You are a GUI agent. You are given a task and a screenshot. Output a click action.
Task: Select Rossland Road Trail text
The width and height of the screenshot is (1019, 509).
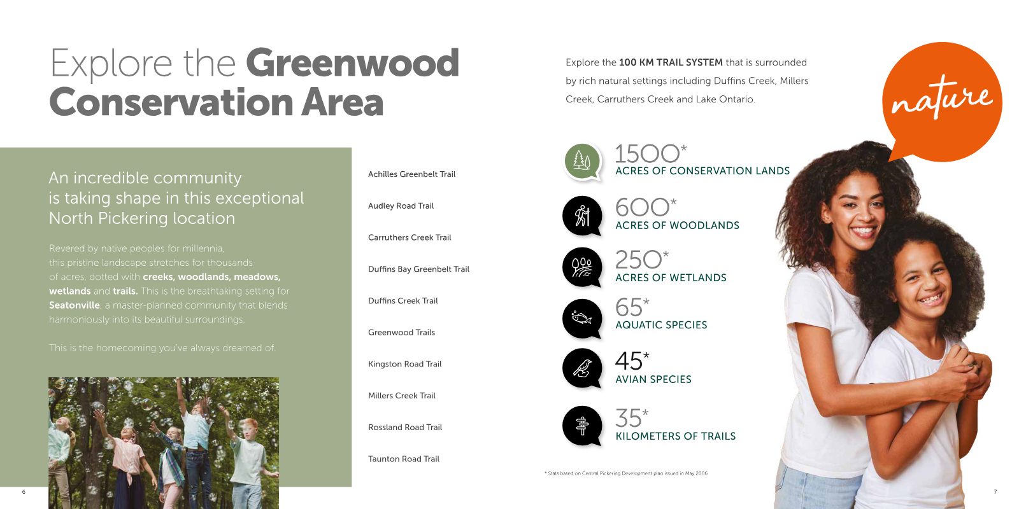tap(405, 428)
